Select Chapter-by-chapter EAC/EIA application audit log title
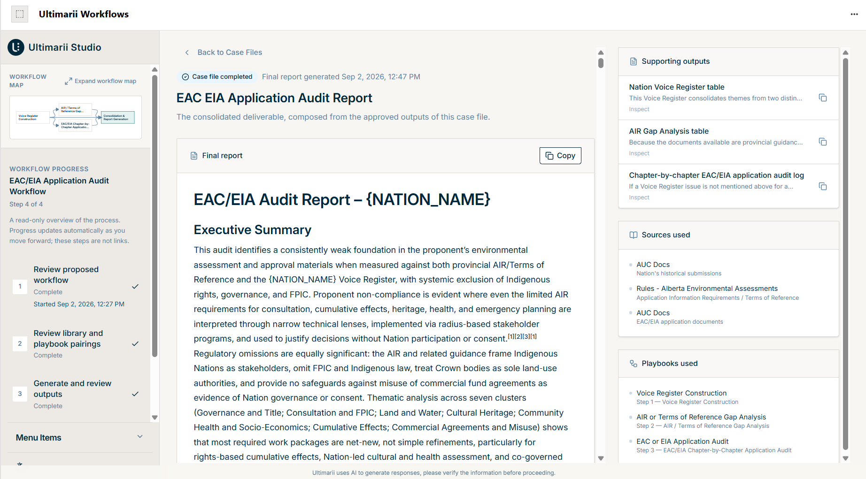866x479 pixels. click(x=716, y=175)
